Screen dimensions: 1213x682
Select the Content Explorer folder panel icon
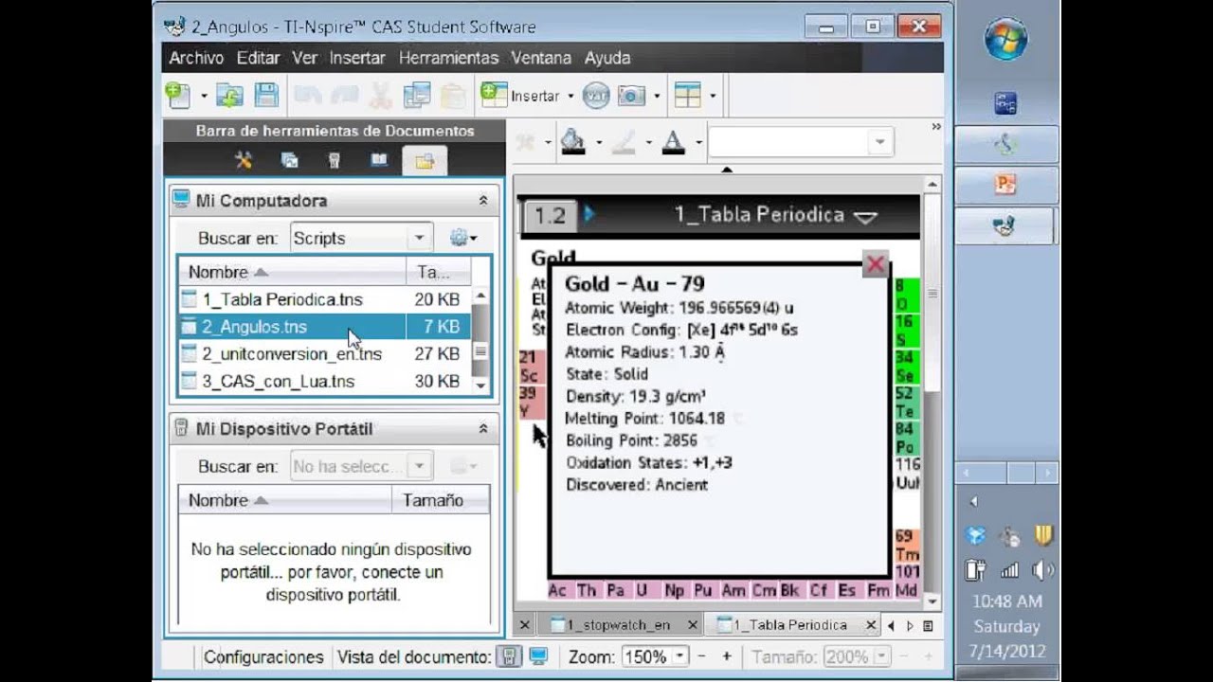coord(424,160)
